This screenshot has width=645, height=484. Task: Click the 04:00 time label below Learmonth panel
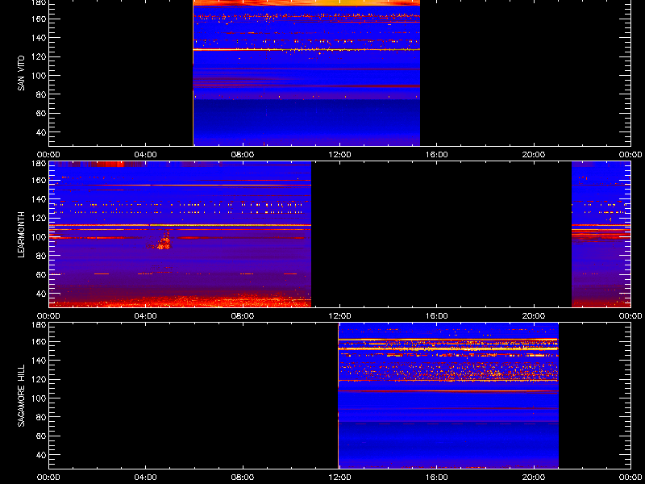point(146,316)
